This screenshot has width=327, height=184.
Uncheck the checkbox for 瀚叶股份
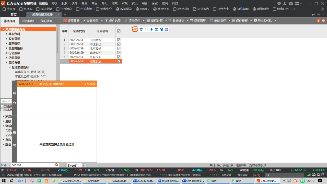coord(119,53)
